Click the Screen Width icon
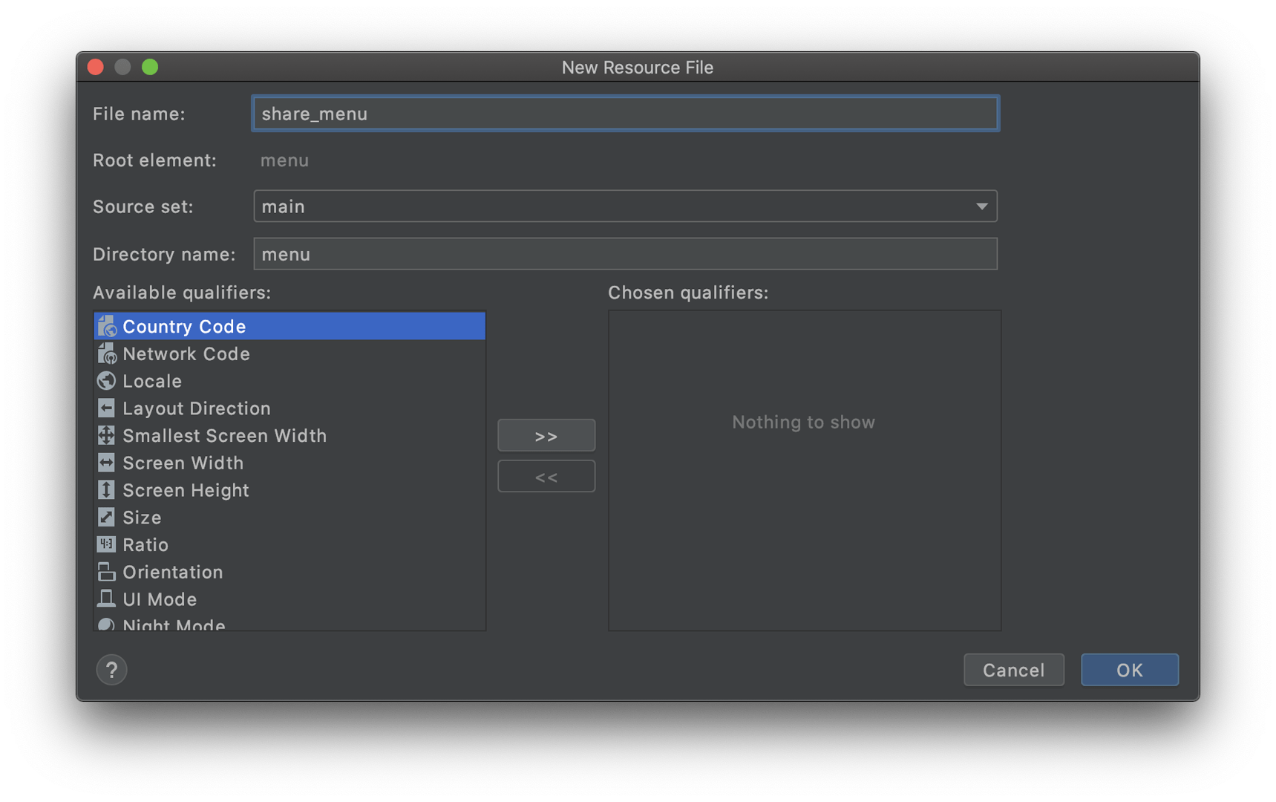 pos(107,463)
